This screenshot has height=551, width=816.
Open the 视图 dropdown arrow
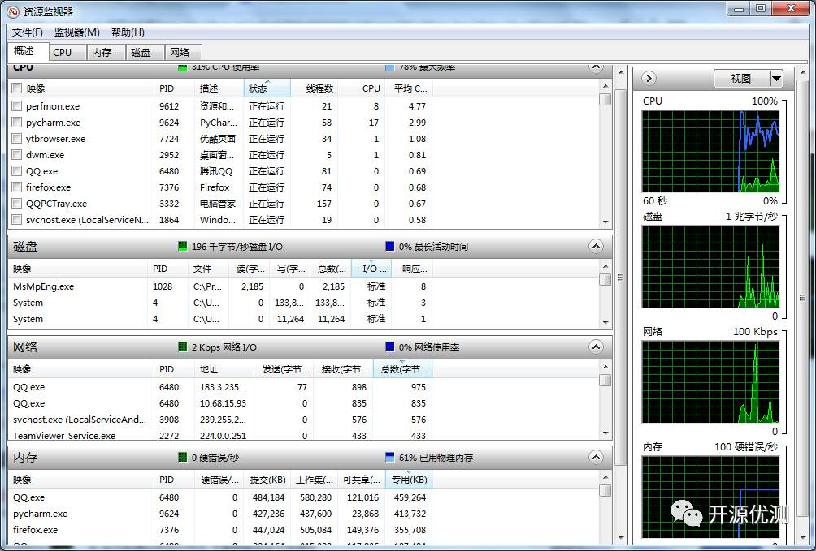776,79
